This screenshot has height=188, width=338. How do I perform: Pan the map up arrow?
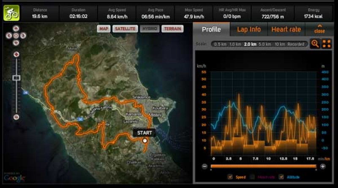[16, 28]
